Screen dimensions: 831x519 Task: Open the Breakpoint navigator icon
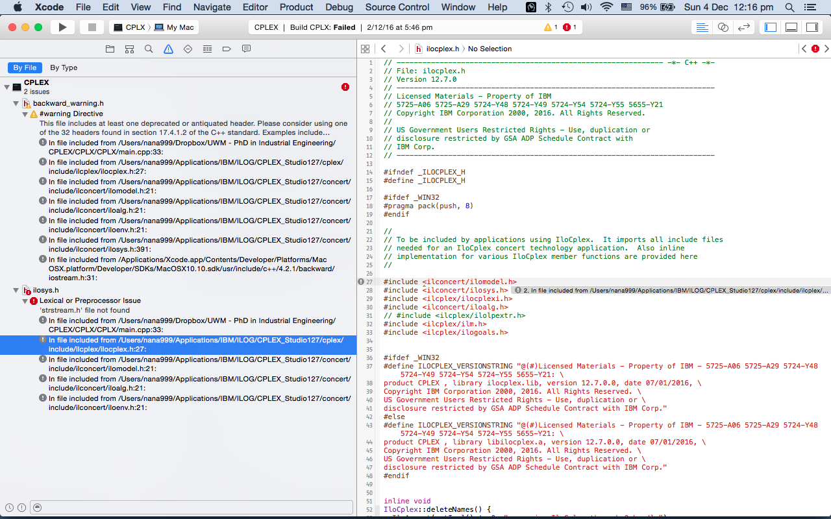click(227, 49)
